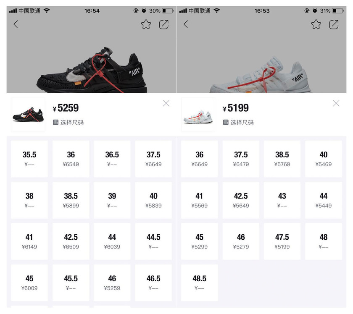Share the black shoe listing
This screenshot has height=314, width=353.
tap(163, 24)
